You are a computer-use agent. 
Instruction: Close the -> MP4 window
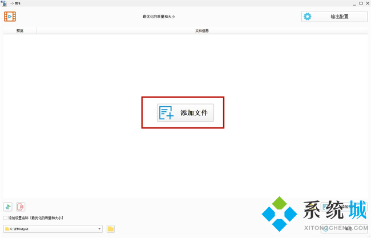[x=368, y=3]
